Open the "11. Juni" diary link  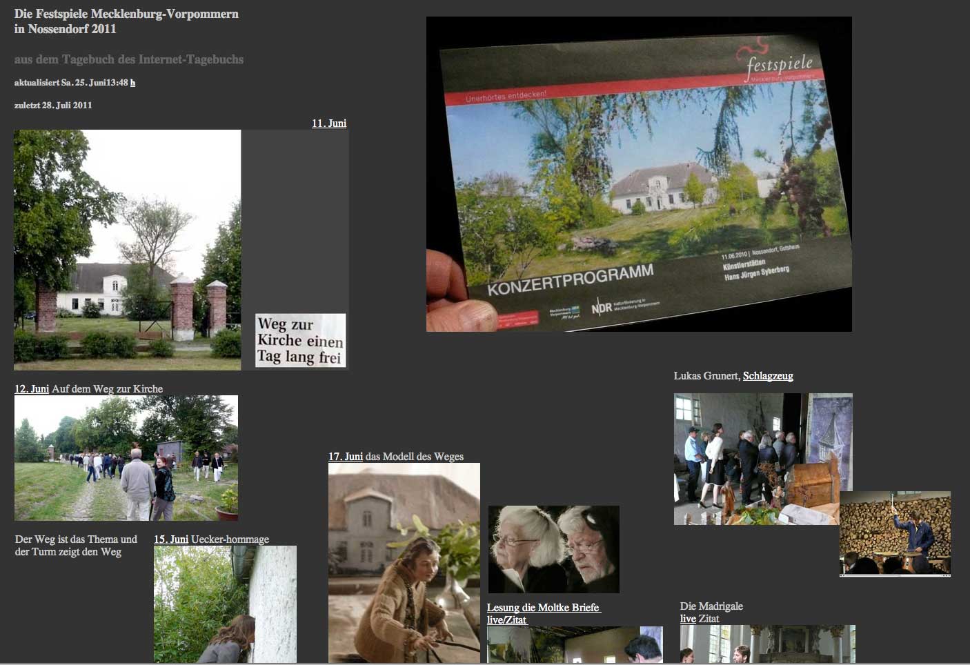[328, 123]
